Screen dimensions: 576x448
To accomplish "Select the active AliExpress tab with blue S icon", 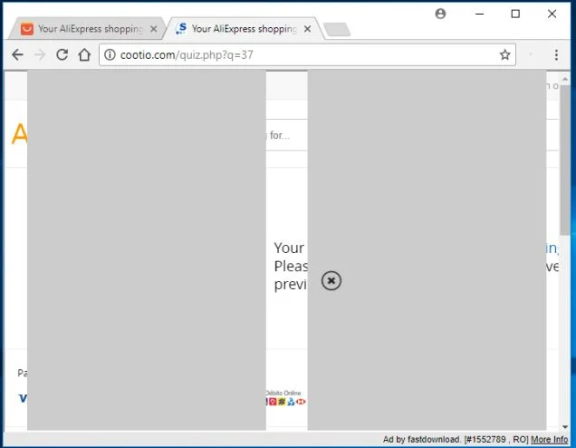I will tap(243, 29).
